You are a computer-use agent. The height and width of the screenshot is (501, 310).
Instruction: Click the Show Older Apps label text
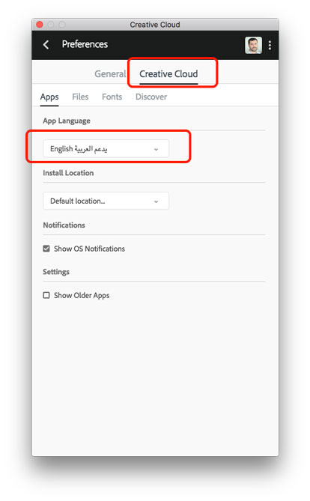coord(82,296)
